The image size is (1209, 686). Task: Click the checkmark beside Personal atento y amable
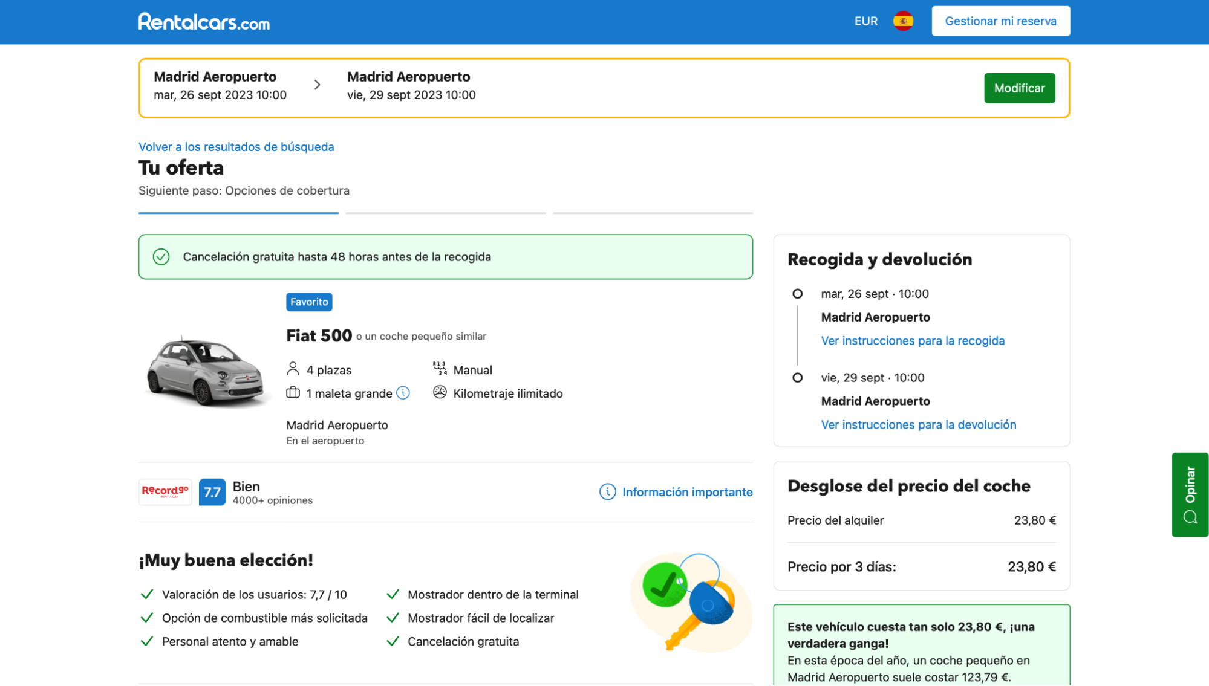point(146,642)
